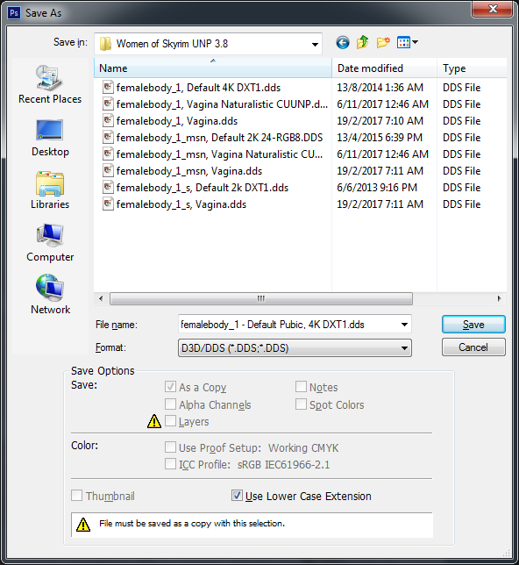Viewport: 519px width, 565px height.
Task: Go back to last folder visited
Action: (343, 43)
